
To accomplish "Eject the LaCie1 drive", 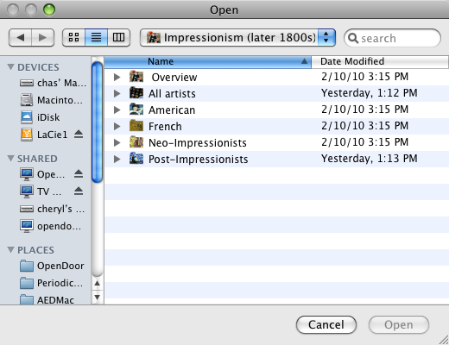I will [79, 135].
